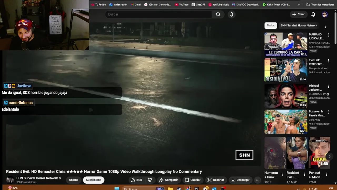The height and width of the screenshot is (190, 337).
Task: Open the account avatar menu
Action: tap(325, 14)
